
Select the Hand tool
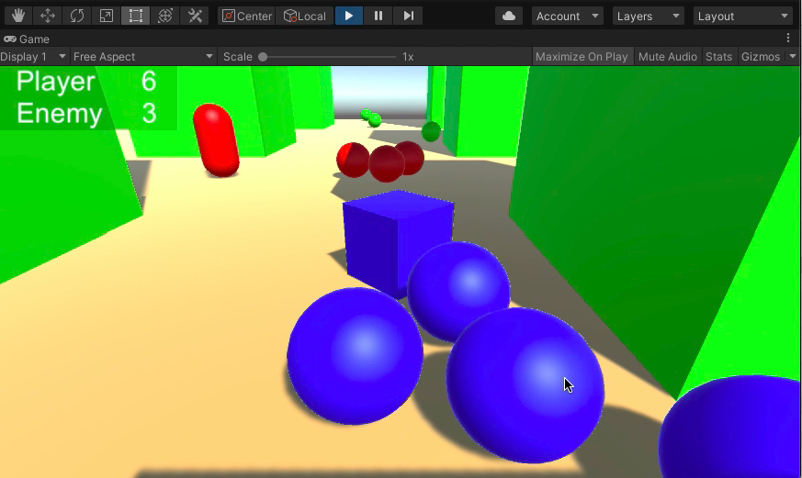click(x=18, y=16)
